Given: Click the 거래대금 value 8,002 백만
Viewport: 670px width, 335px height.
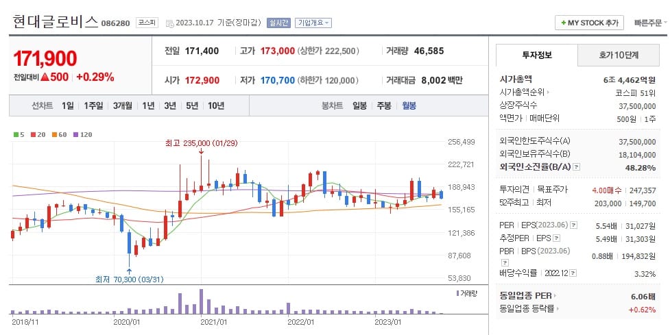Looking at the screenshot, I should (442, 80).
